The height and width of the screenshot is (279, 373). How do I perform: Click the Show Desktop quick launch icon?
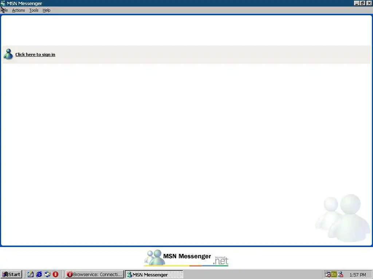tap(47, 275)
